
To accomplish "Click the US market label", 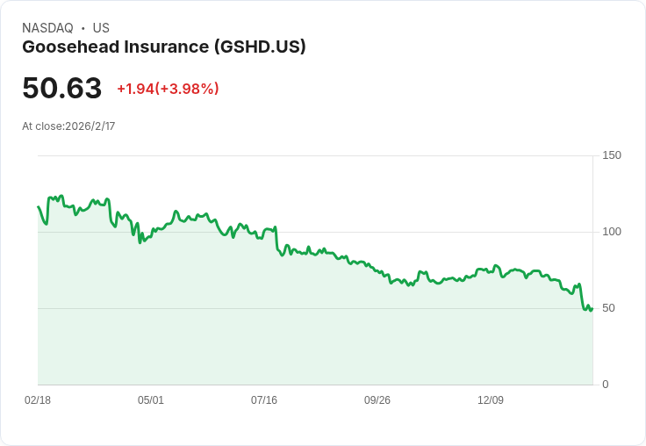I will [101, 28].
